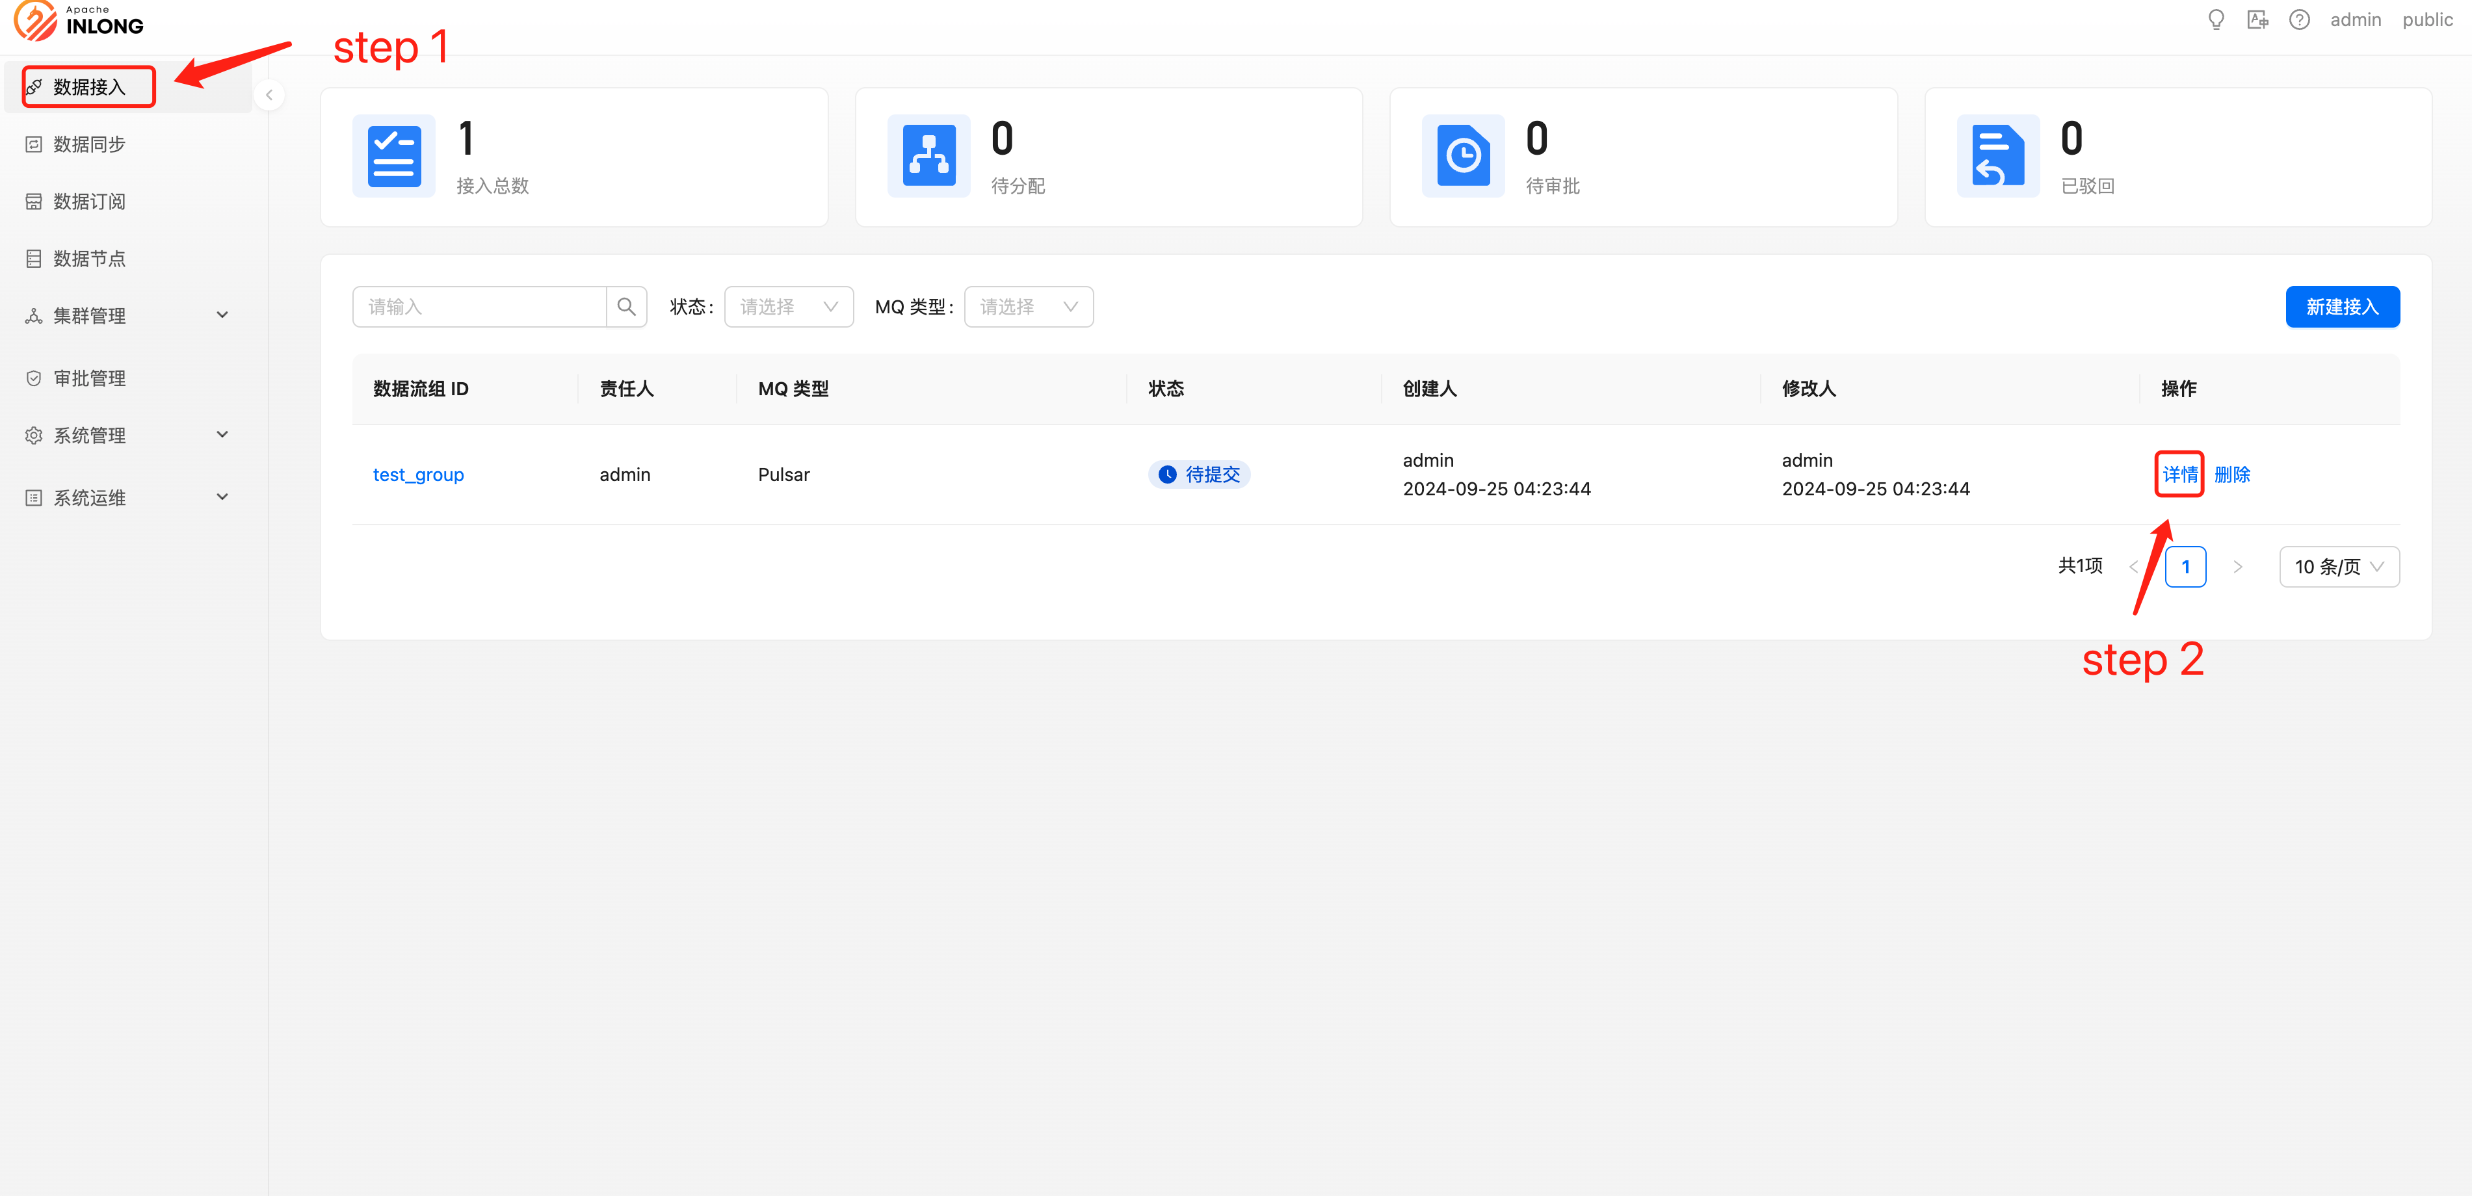This screenshot has height=1196, width=2472.
Task: Open the MQ 类型 filter dropdown
Action: (x=1028, y=306)
